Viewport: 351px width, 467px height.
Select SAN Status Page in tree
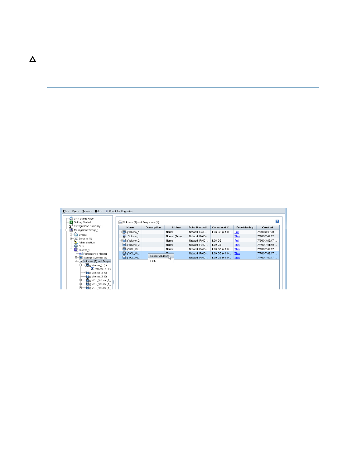pyautogui.click(x=84, y=218)
